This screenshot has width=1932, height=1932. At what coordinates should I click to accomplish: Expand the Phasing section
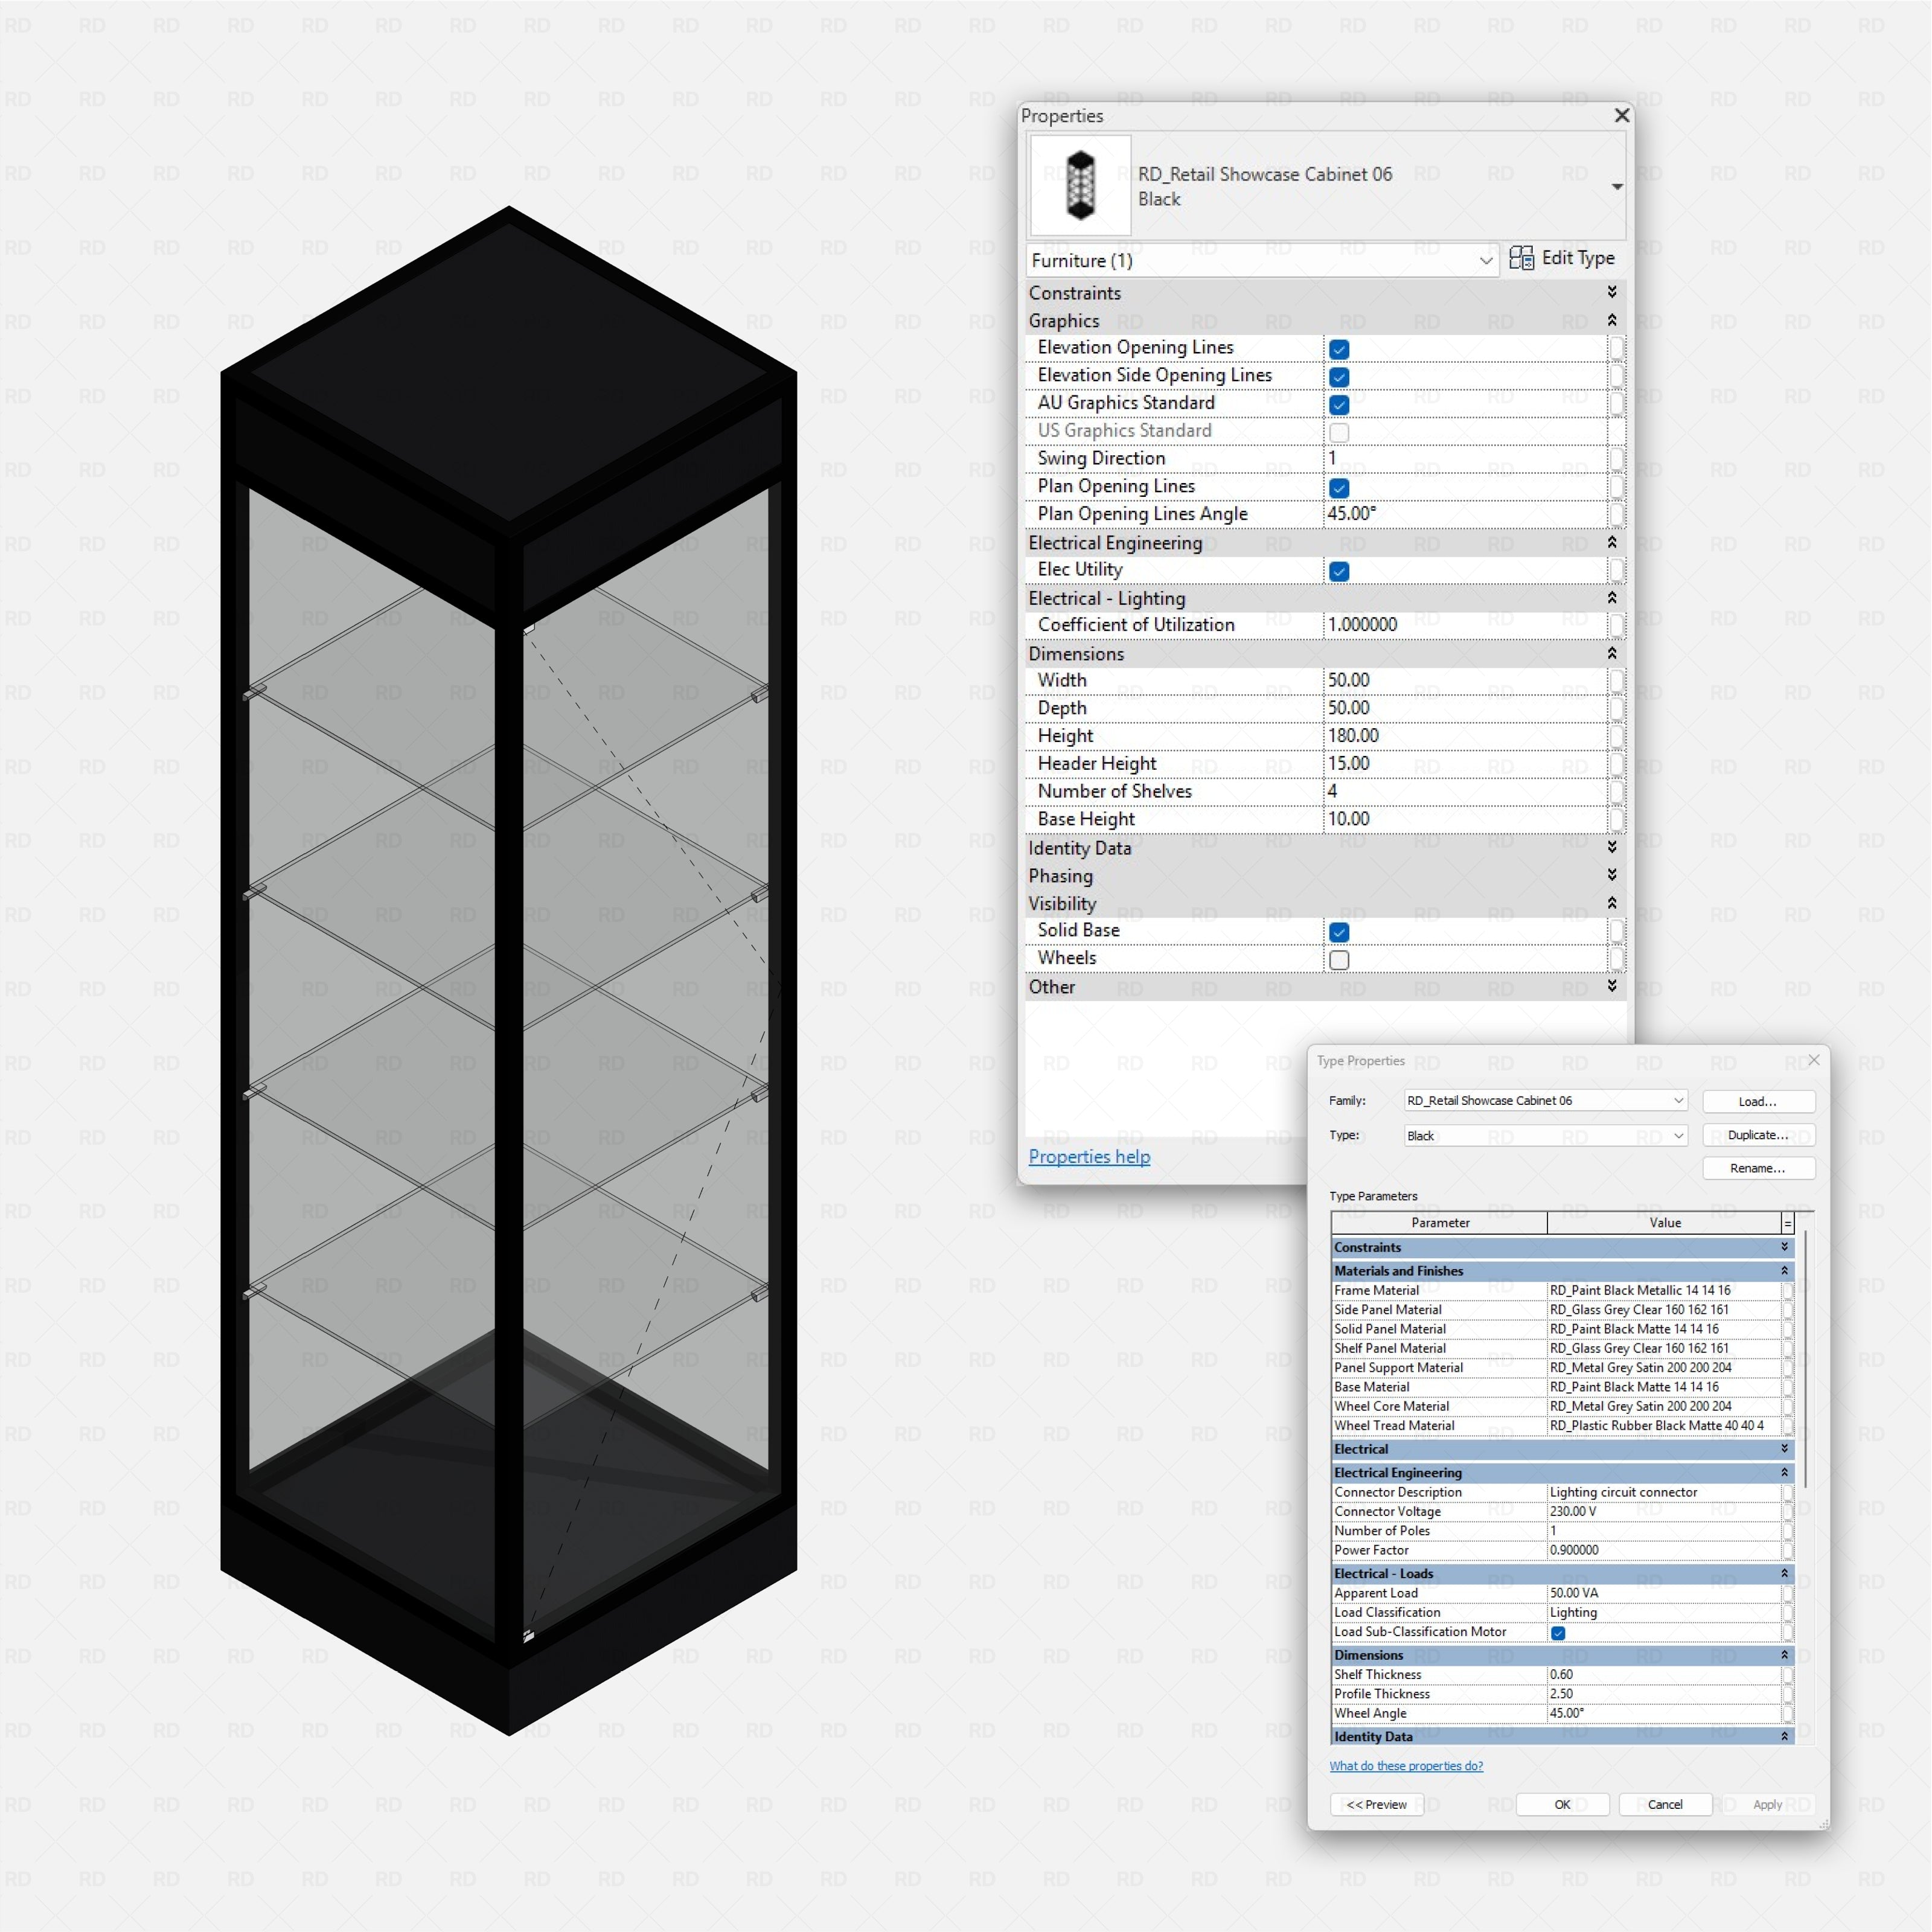(x=1611, y=875)
